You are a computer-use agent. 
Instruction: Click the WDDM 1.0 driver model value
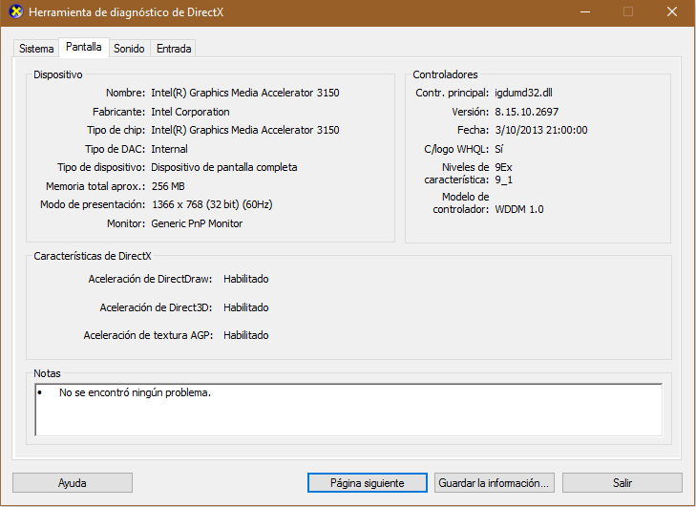pyautogui.click(x=519, y=209)
